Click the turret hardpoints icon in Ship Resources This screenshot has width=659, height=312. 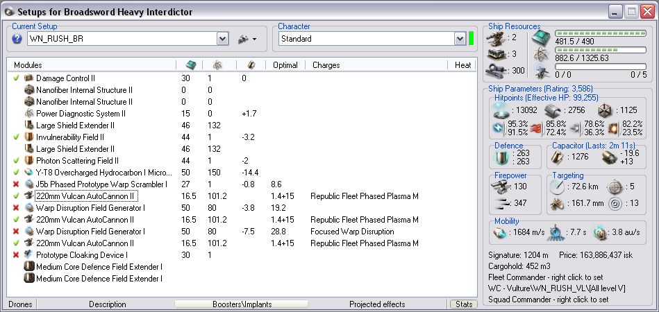(496, 37)
